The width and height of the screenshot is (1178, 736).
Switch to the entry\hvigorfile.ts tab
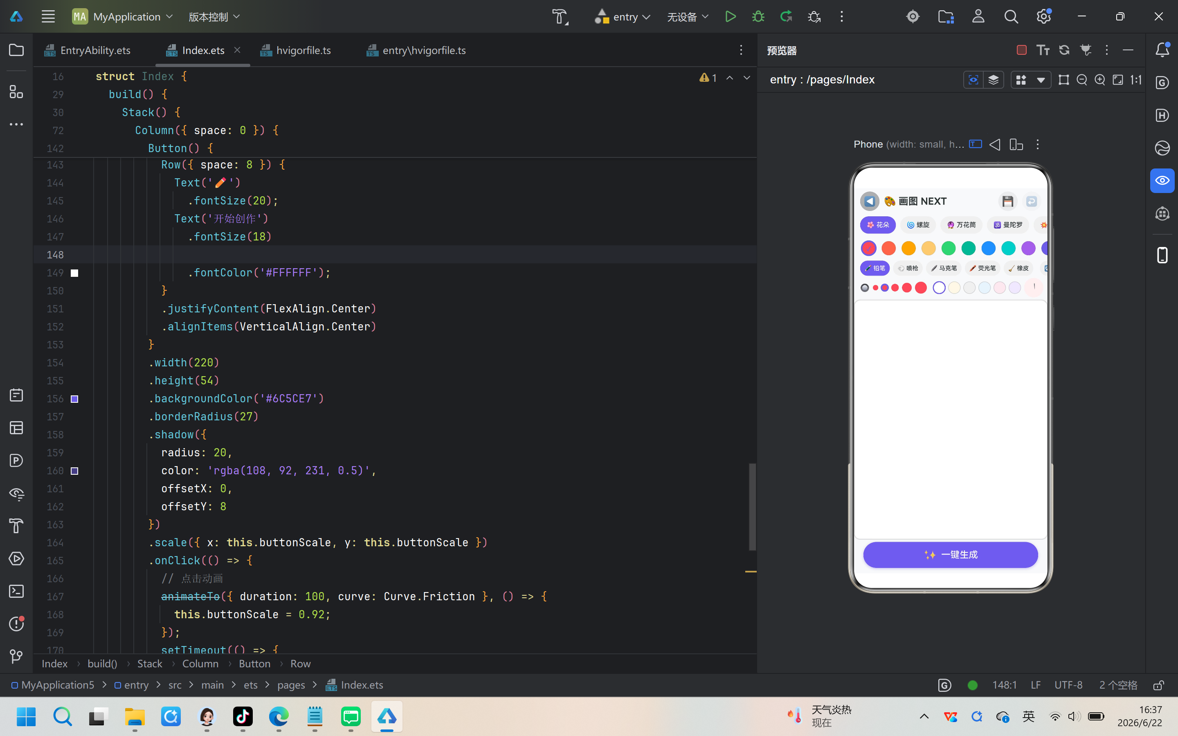tap(417, 50)
